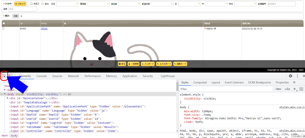Click the html breadcrumb item
Screen dimensions: 305x138
click(x=4, y=136)
